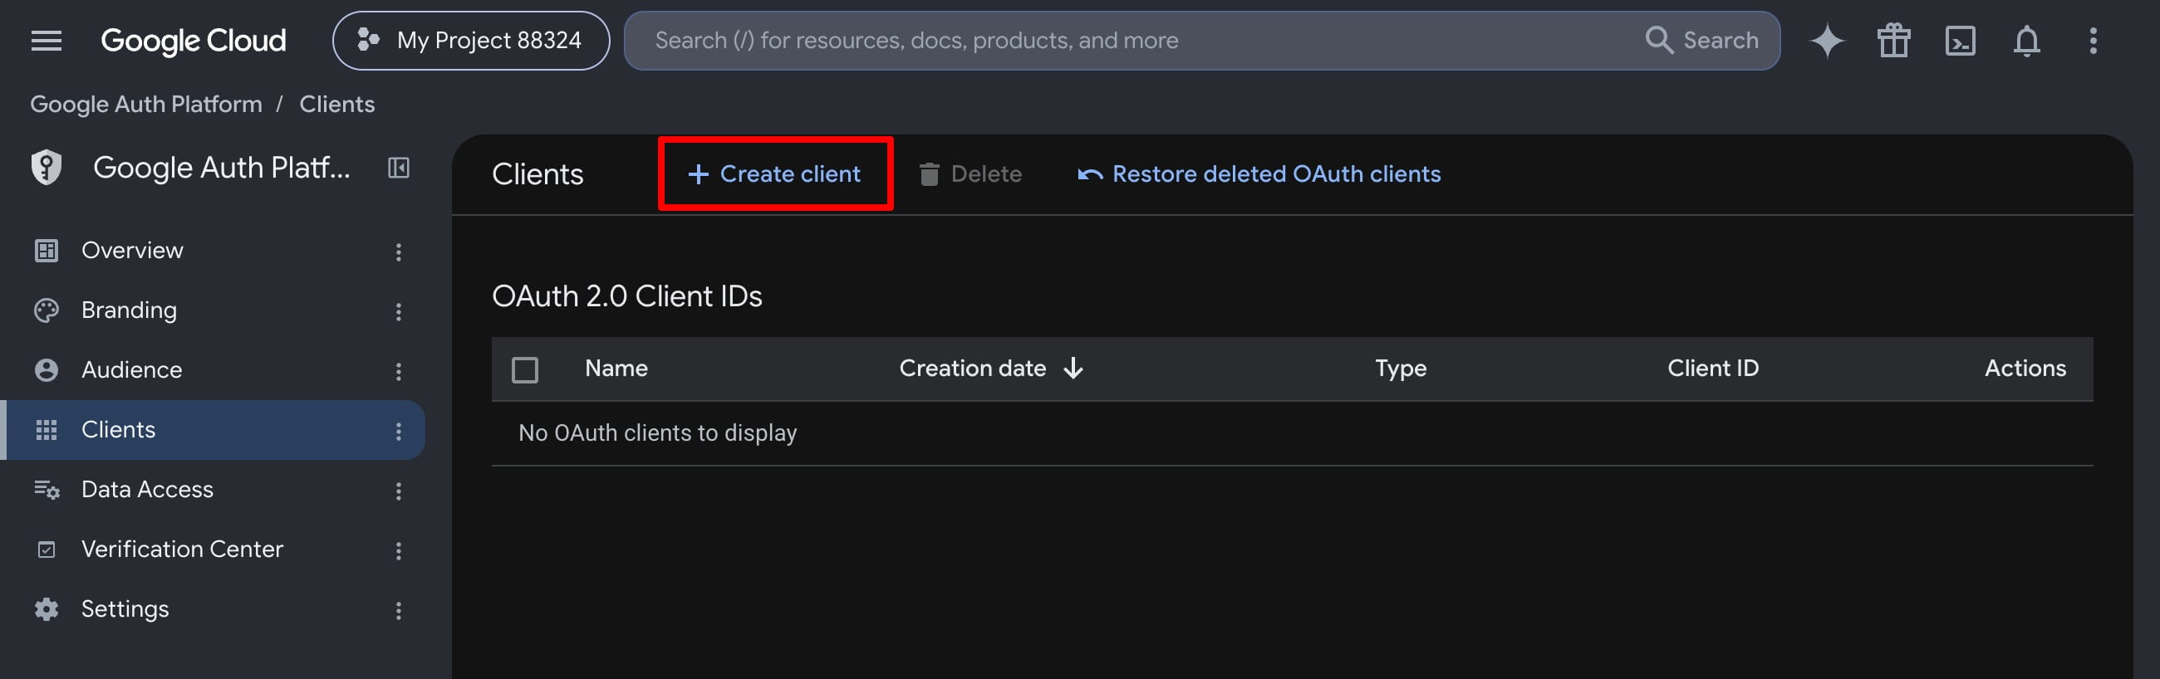This screenshot has height=679, width=2160.
Task: Click the Actions column header
Action: [2025, 368]
